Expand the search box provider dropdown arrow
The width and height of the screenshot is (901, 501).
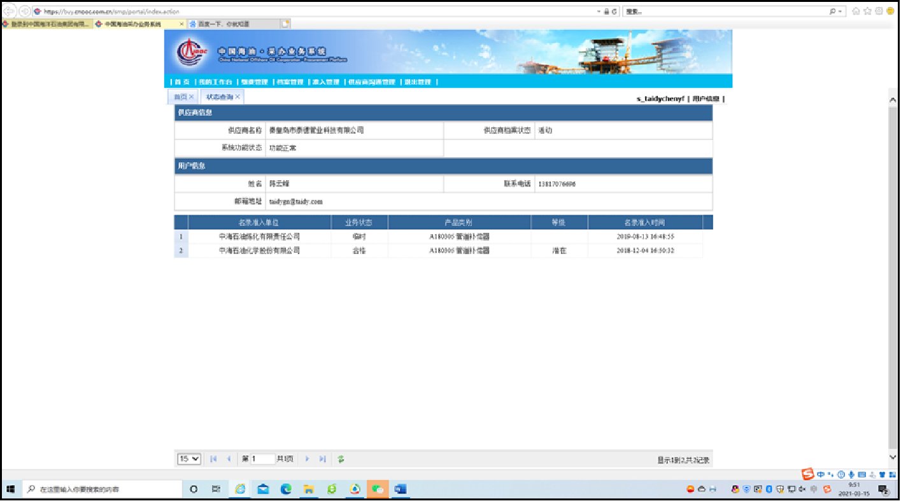(841, 11)
